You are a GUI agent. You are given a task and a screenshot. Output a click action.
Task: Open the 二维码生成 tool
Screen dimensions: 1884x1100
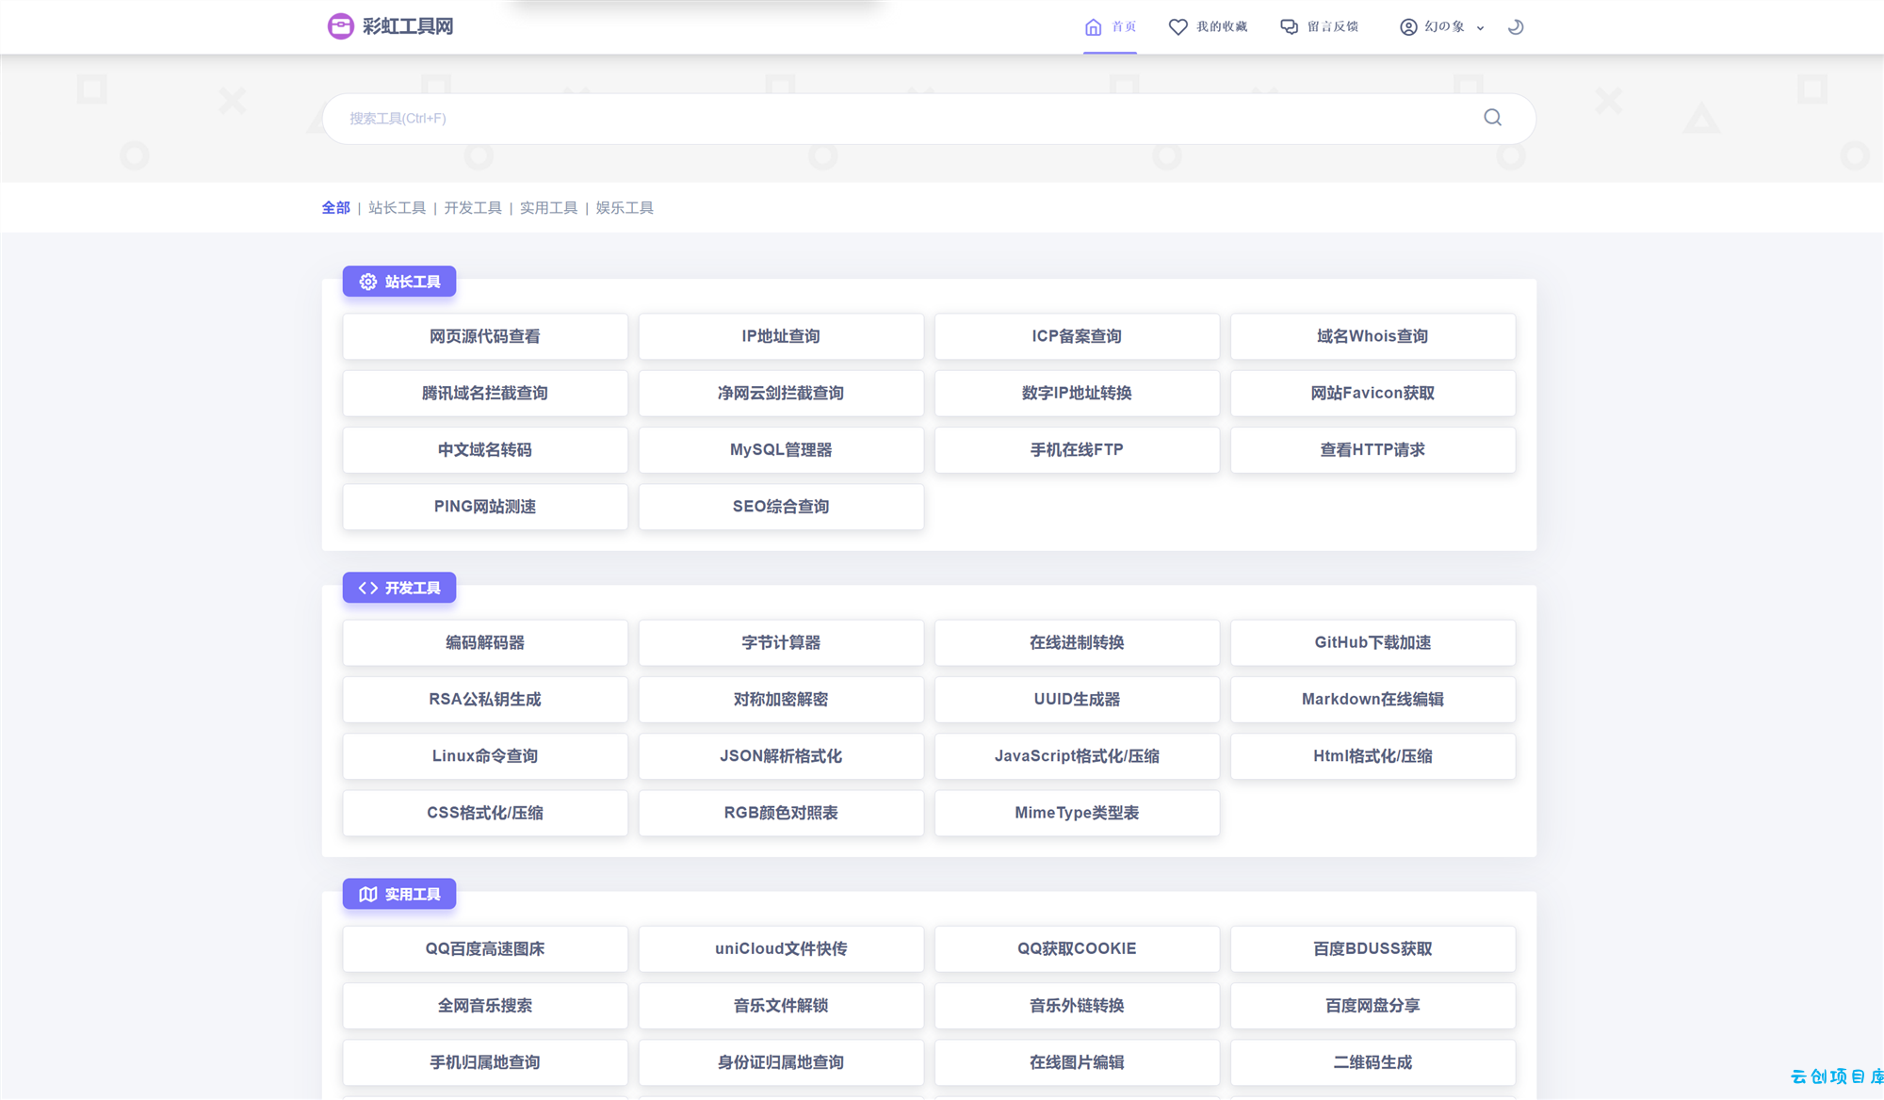pos(1372,1062)
